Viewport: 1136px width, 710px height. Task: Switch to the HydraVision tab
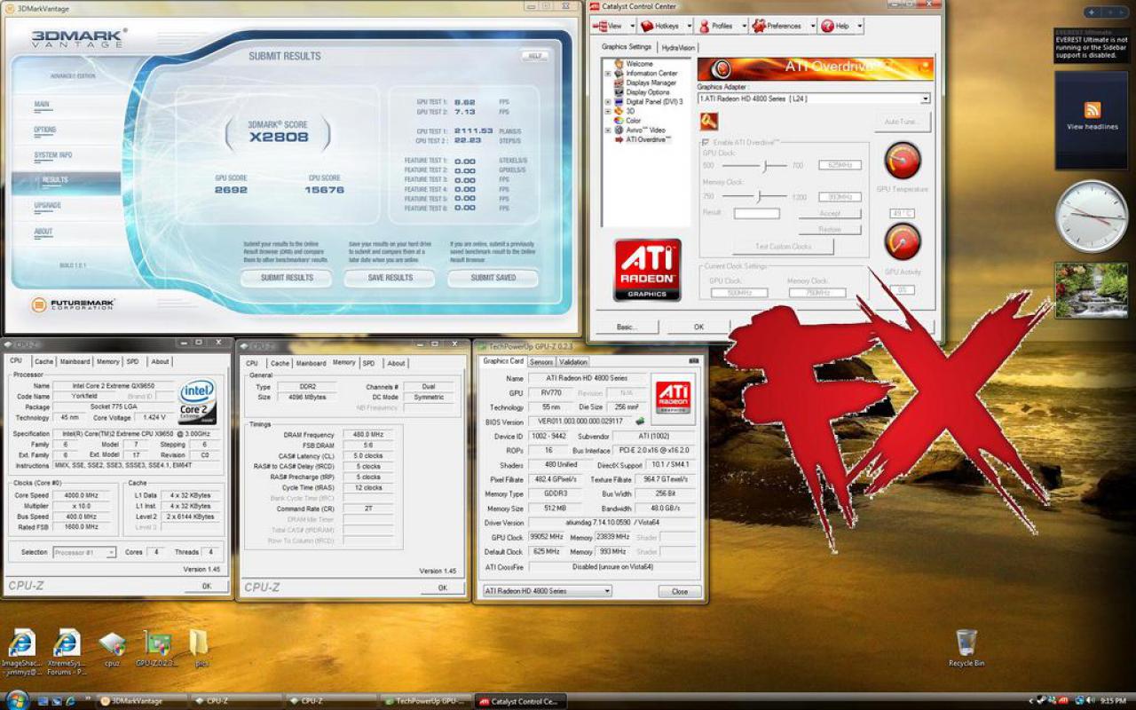pos(678,48)
